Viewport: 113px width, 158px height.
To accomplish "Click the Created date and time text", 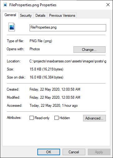I will pos(55,89).
